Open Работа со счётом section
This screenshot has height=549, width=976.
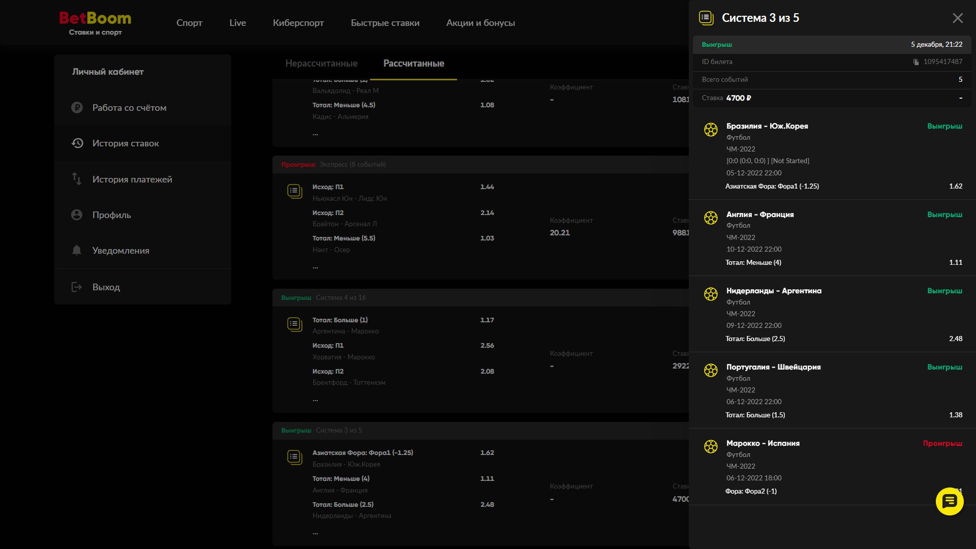click(129, 108)
